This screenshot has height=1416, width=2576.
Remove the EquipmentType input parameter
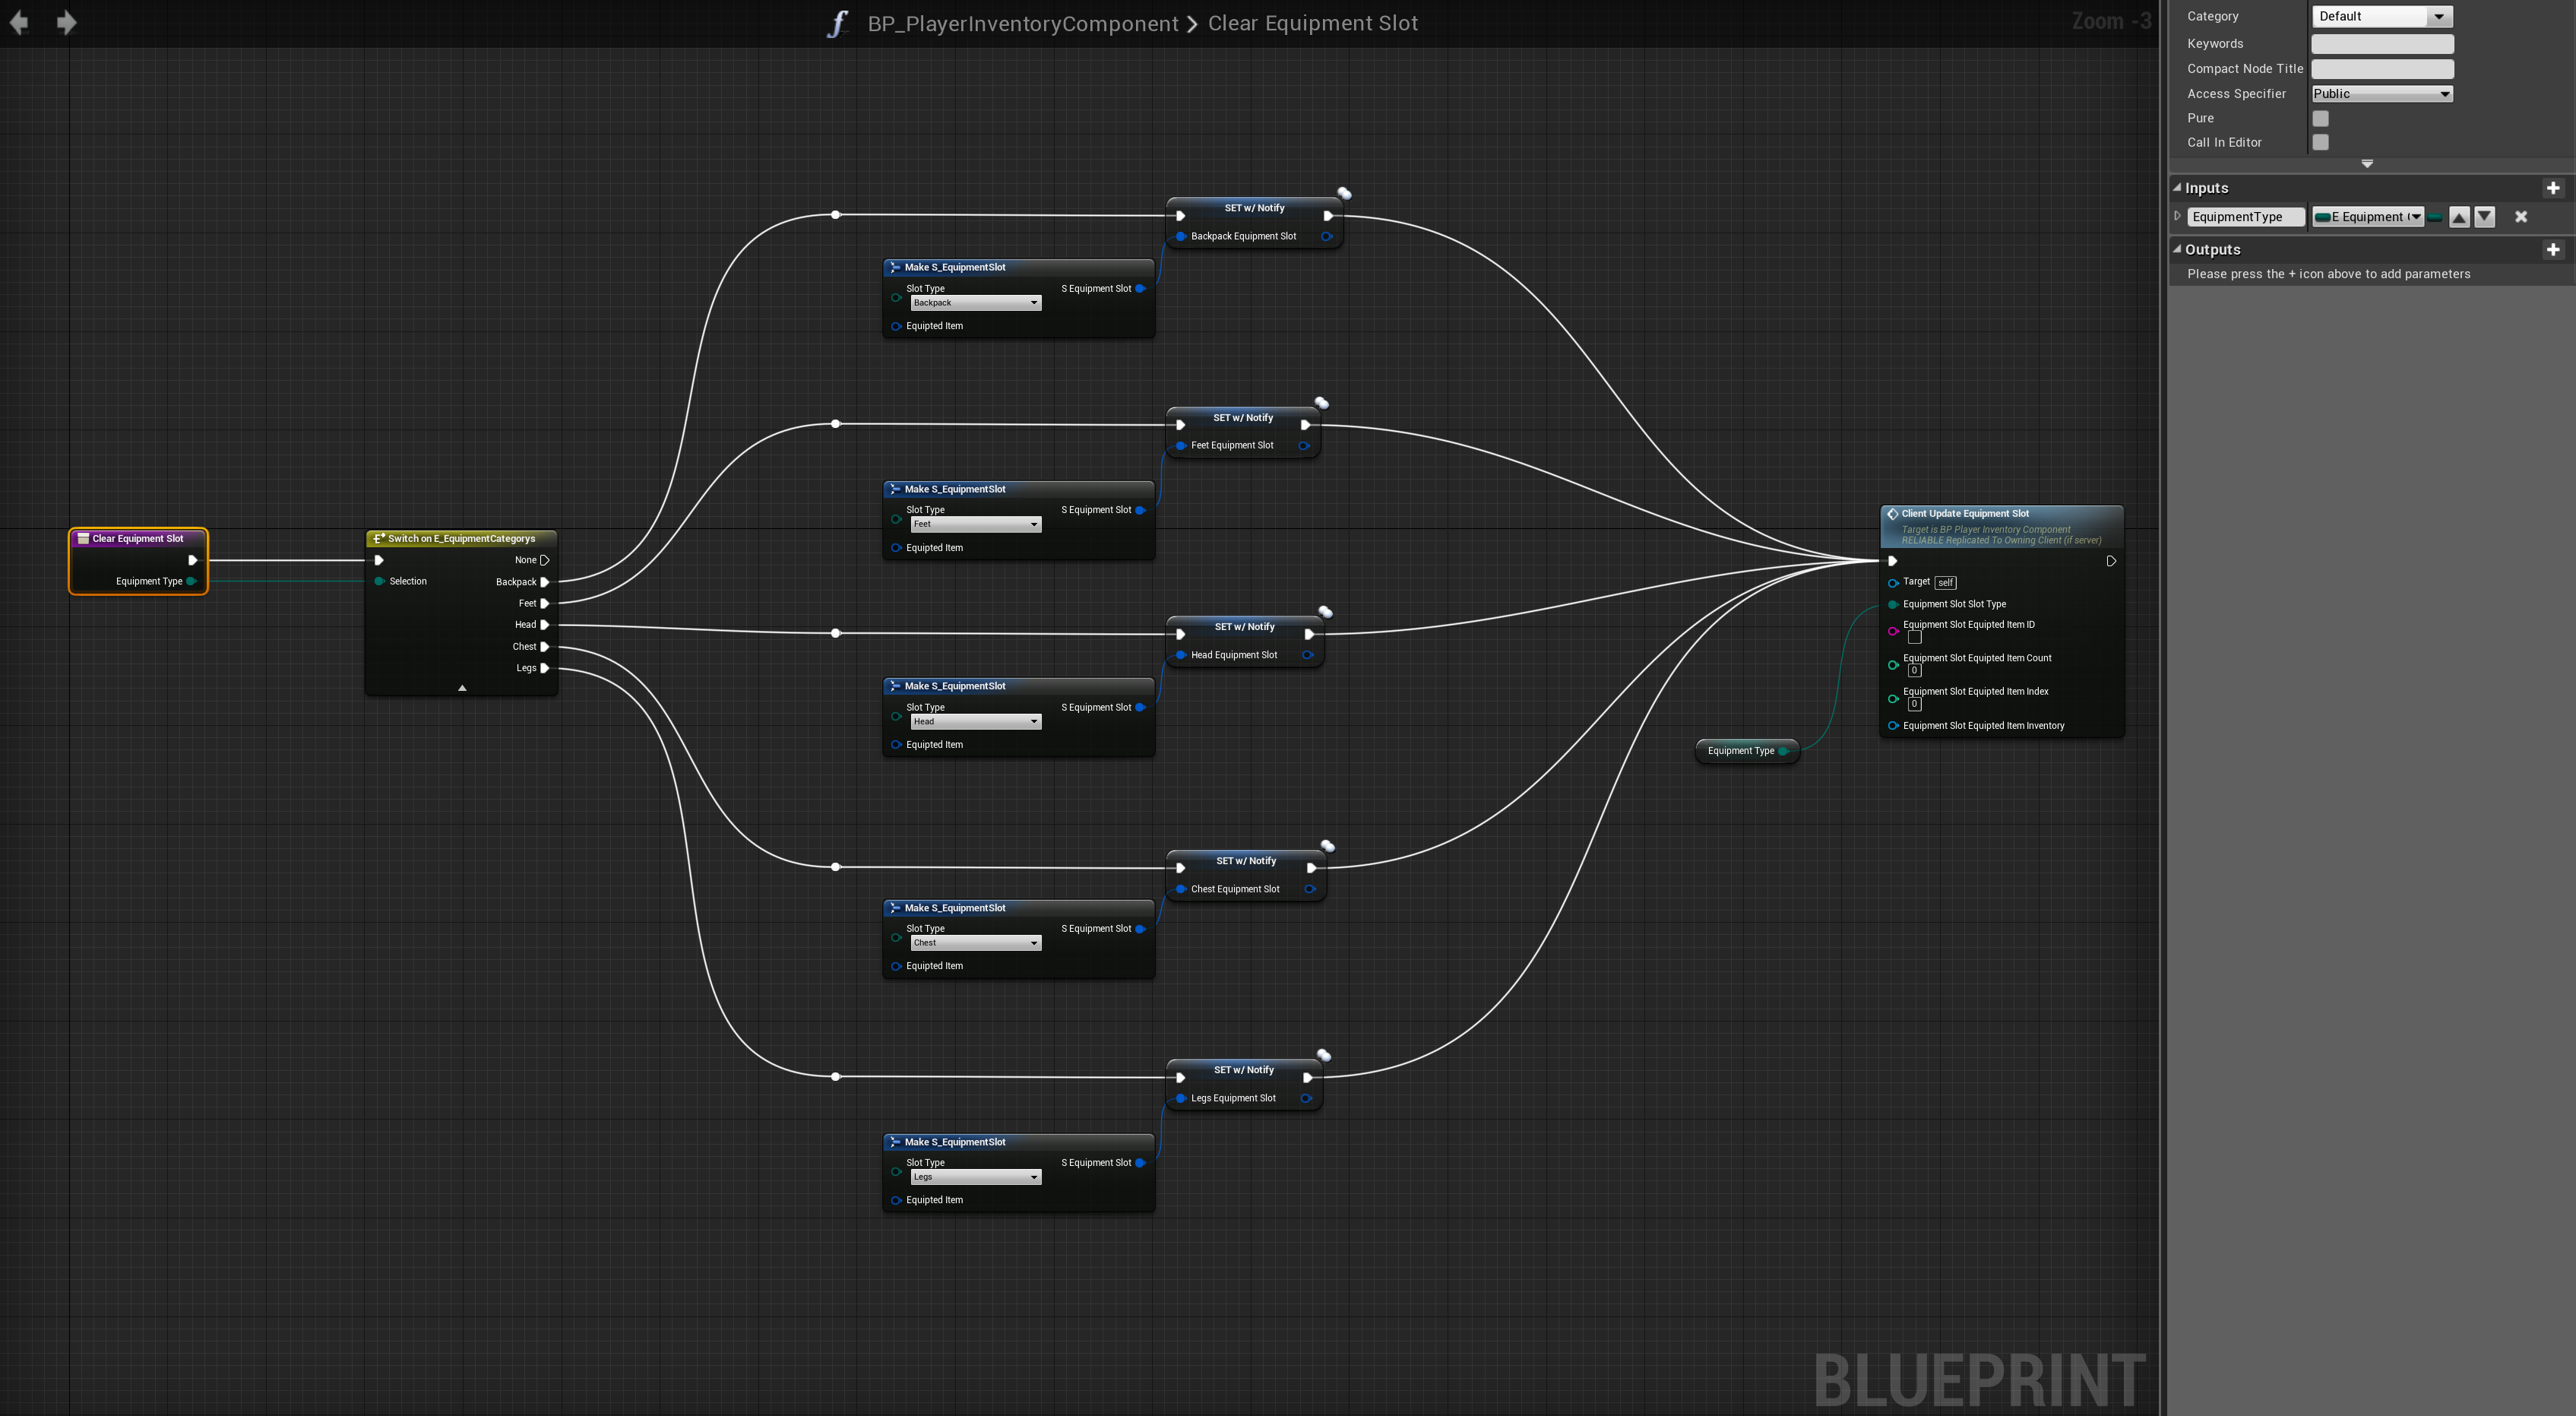[x=2520, y=217]
